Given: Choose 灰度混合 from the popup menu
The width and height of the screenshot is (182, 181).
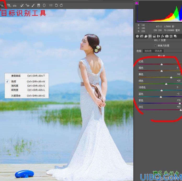Looking at the screenshot, I should click(x=27, y=96).
